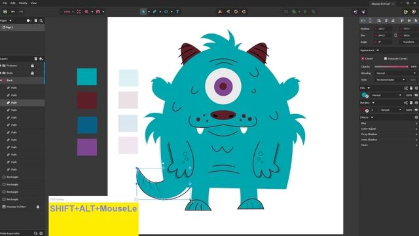Click the Align left edges icon
Image resolution: width=419 pixels, height=236 pixels.
tap(379, 20)
